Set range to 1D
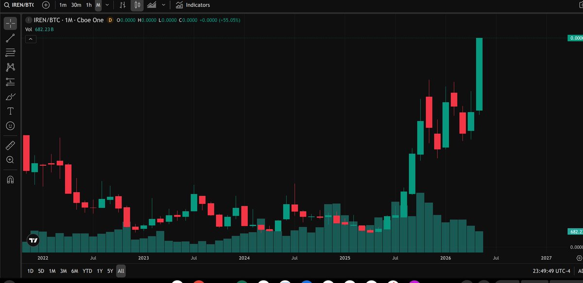This screenshot has height=283, width=583. tap(30, 271)
